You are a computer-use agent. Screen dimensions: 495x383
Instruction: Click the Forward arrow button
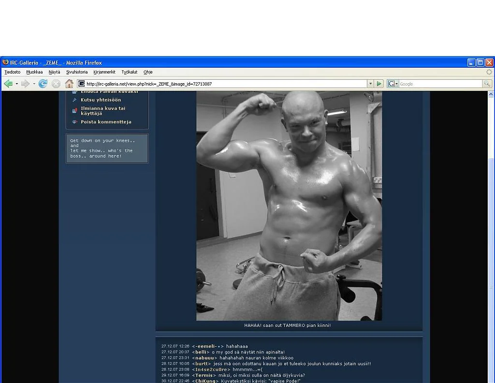[x=25, y=84]
